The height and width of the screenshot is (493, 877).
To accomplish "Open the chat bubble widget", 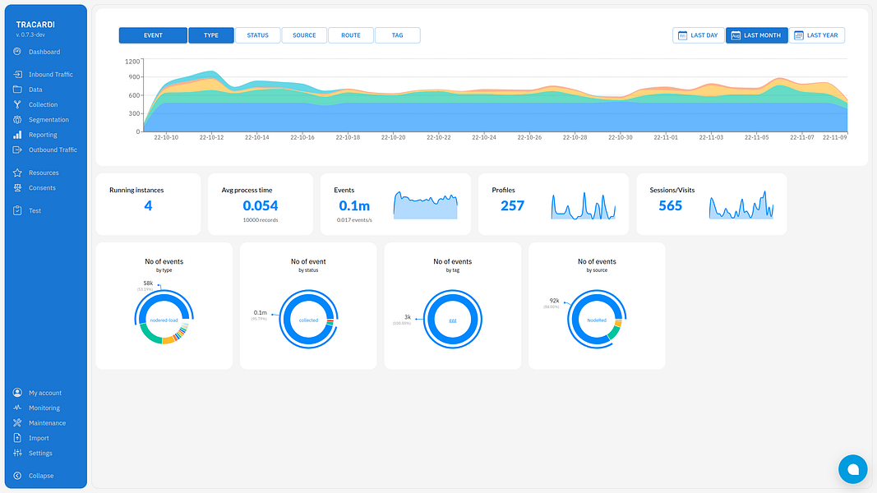I will click(x=852, y=469).
